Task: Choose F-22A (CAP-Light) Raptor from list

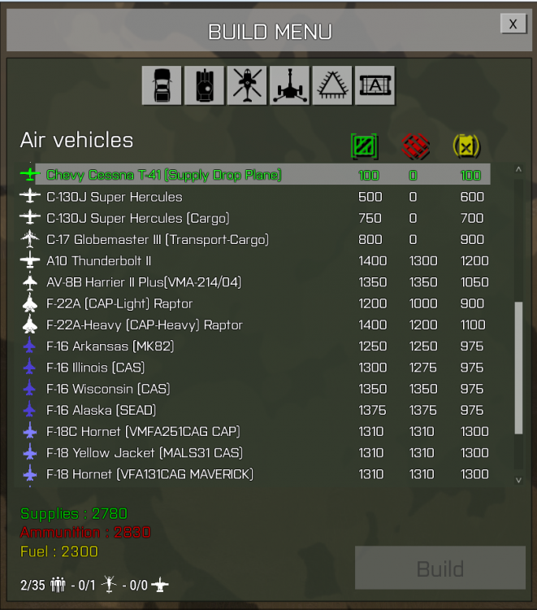Action: pos(255,303)
